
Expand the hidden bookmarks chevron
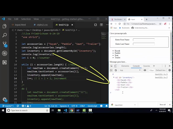[169, 28]
